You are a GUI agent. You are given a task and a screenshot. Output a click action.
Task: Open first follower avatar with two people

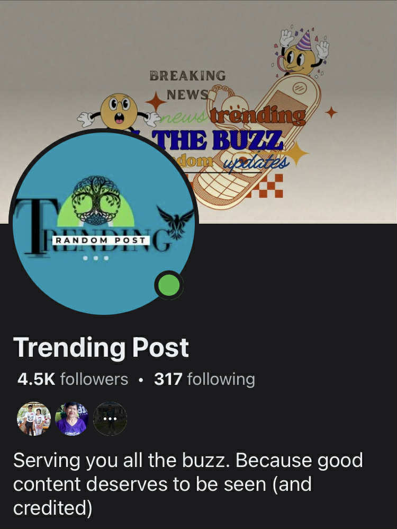point(34,418)
